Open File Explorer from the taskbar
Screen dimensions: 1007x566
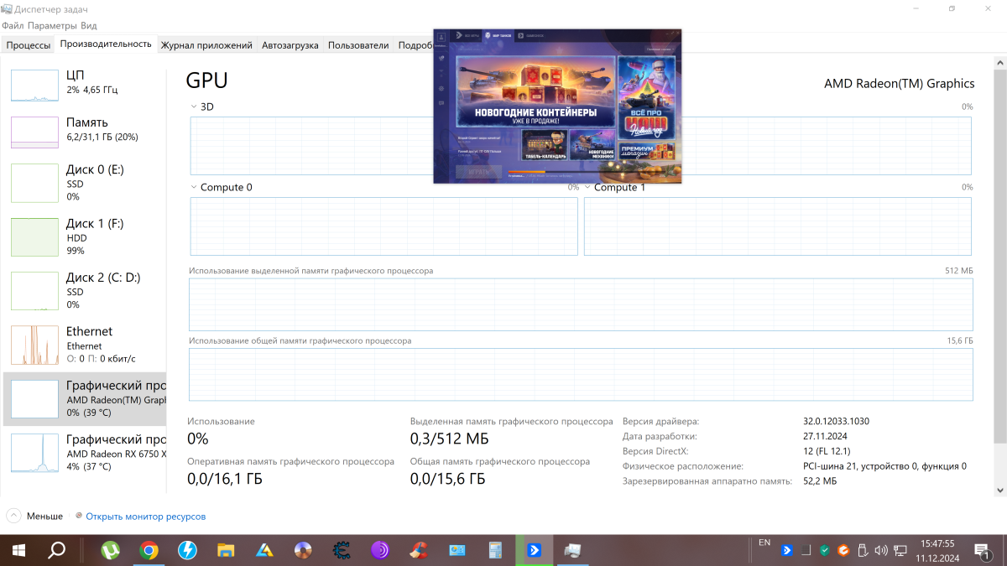(x=226, y=551)
